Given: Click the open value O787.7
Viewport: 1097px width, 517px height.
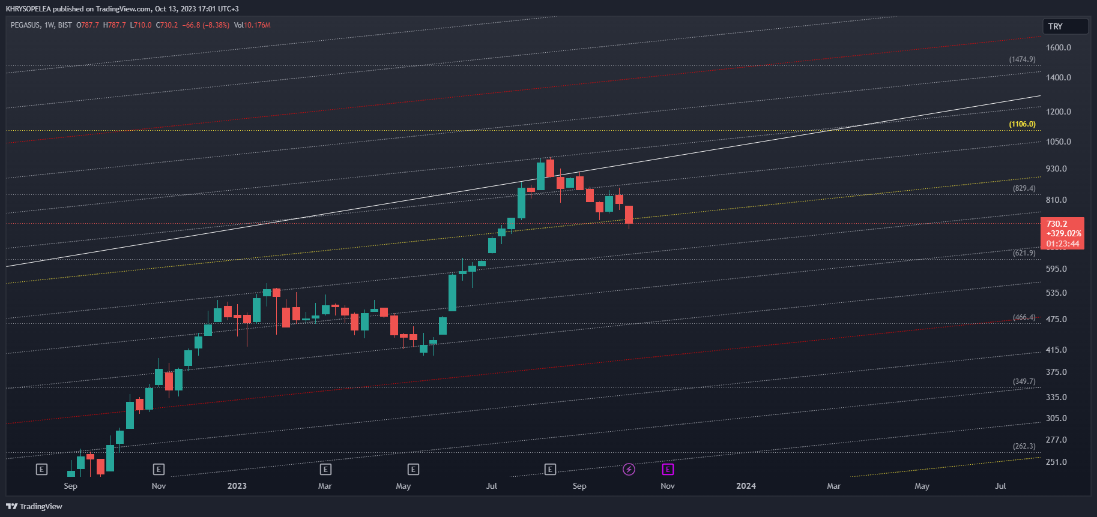Looking at the screenshot, I should (x=88, y=25).
